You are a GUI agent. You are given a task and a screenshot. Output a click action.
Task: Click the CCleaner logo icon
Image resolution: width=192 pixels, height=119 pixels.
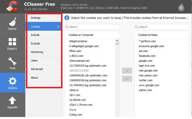pos(12,6)
